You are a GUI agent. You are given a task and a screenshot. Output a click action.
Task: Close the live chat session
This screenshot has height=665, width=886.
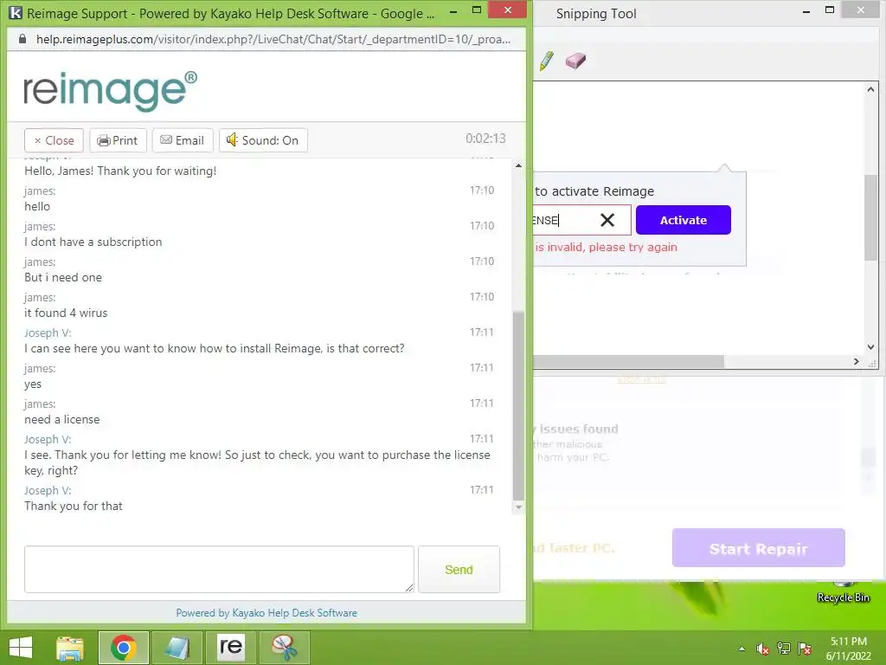54,140
